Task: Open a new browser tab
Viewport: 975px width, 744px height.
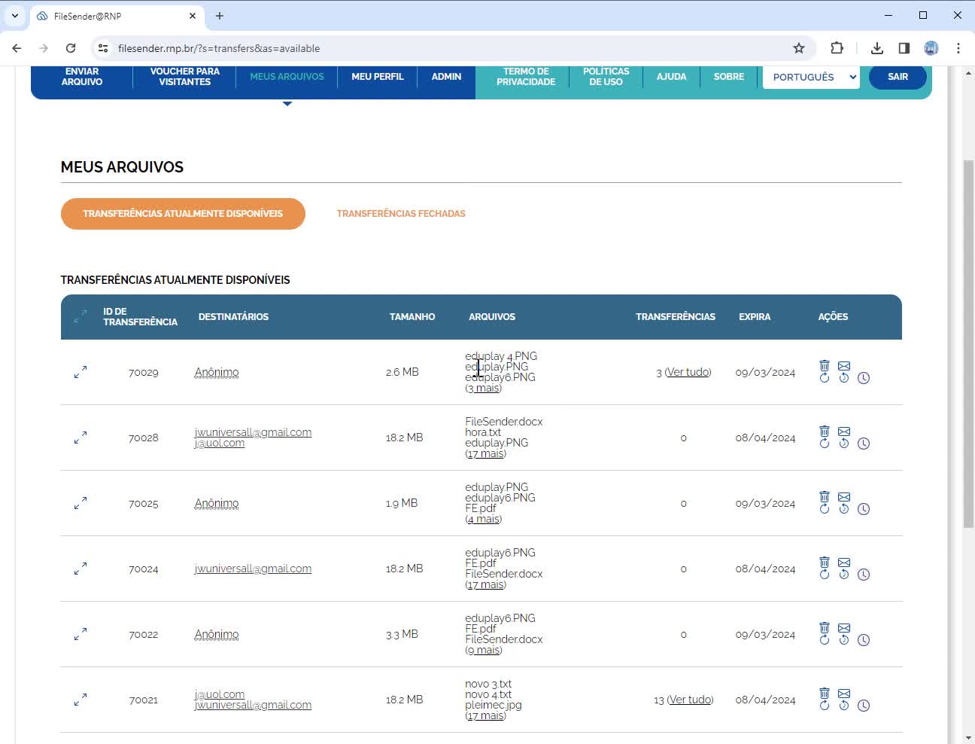Action: coord(220,15)
